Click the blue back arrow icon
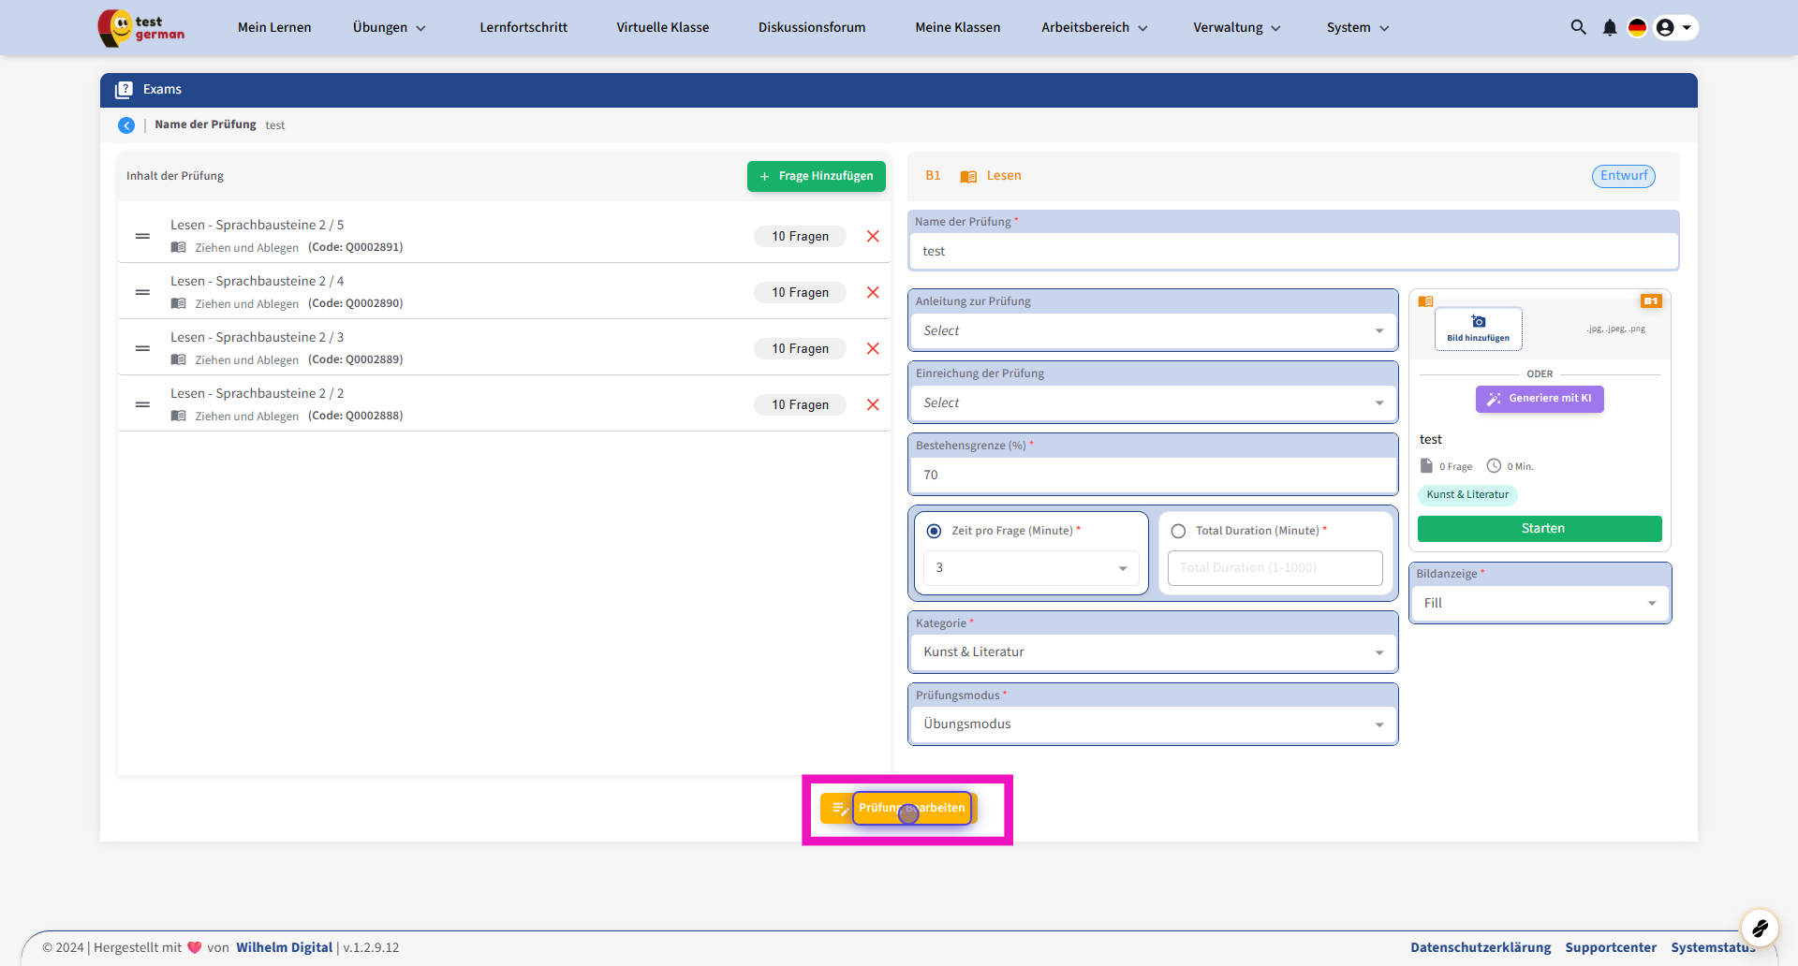 coord(126,125)
